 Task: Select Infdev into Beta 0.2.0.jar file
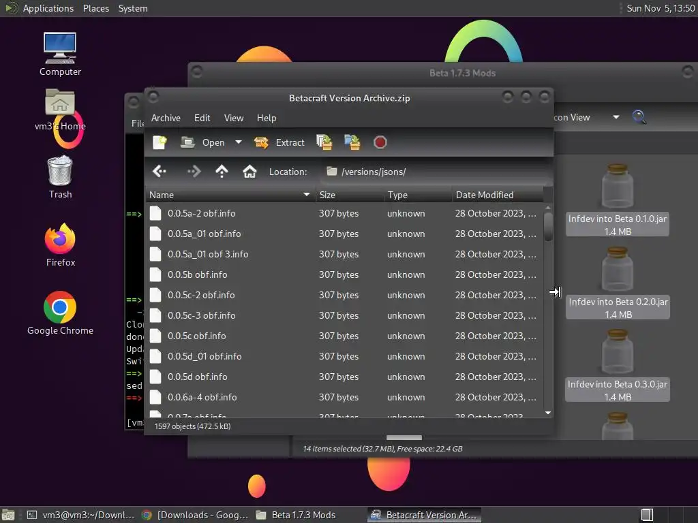pyautogui.click(x=618, y=283)
